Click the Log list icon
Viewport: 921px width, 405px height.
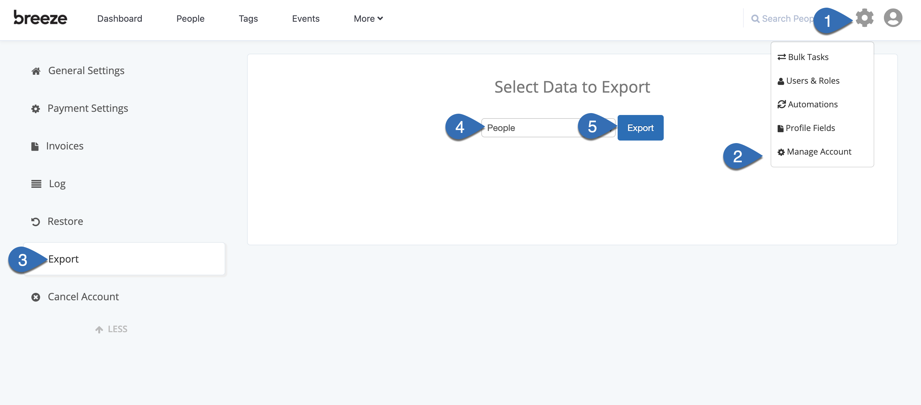tap(36, 183)
